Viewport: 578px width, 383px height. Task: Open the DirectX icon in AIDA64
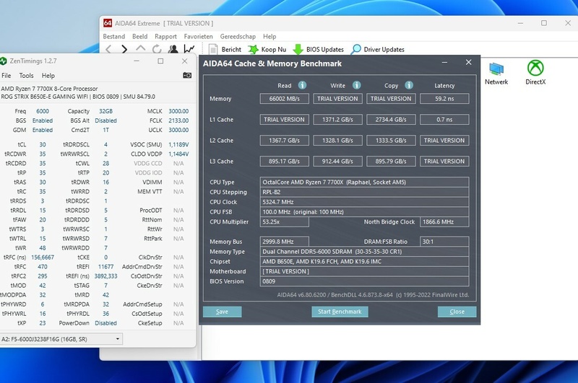point(535,73)
